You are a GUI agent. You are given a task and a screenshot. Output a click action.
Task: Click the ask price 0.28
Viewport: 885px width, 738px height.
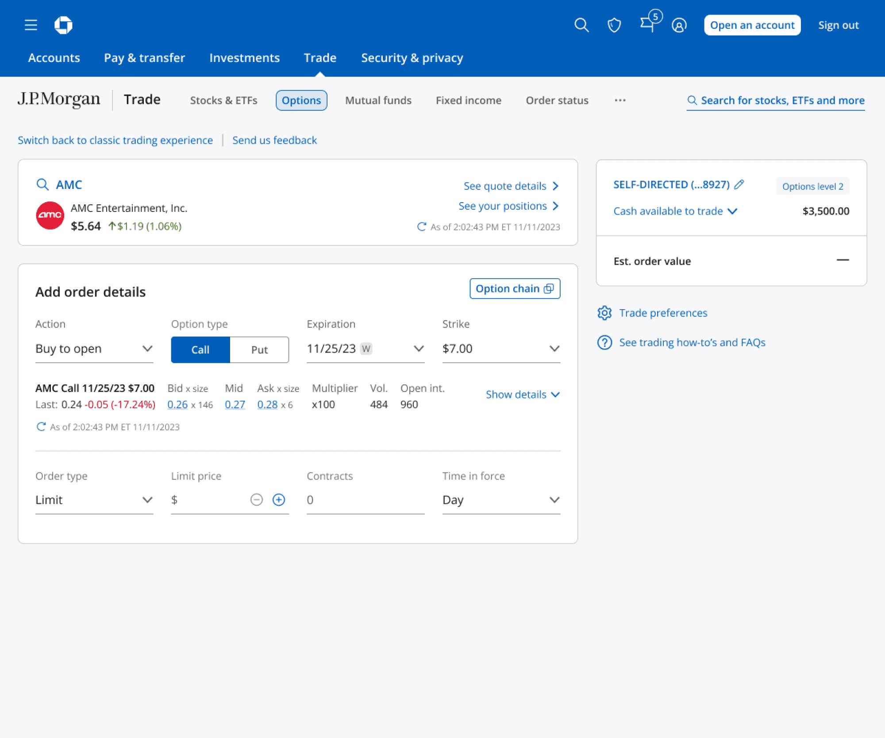point(267,404)
